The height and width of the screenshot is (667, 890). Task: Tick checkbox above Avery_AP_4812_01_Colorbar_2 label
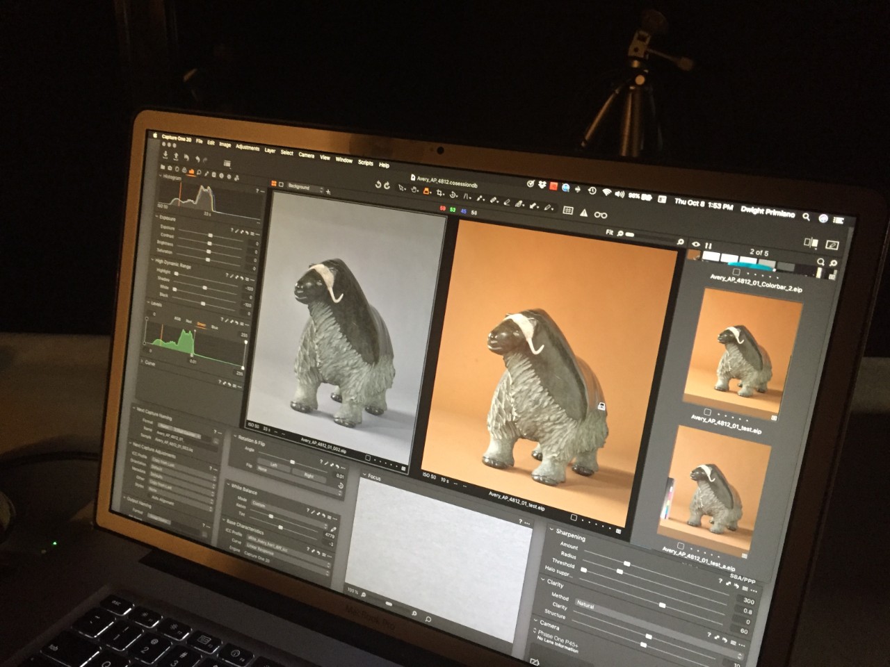(x=736, y=272)
